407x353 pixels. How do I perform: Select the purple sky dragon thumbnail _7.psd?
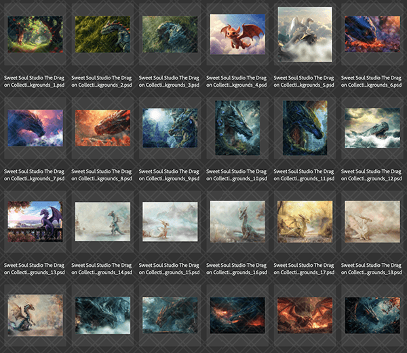pos(35,128)
